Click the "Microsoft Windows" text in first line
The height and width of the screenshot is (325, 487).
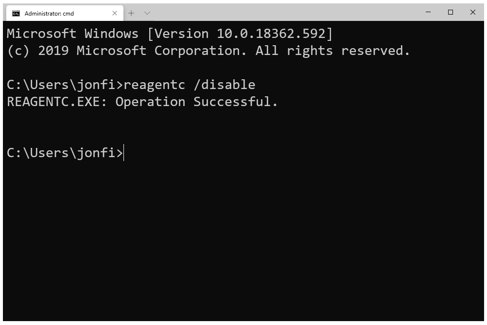[x=72, y=34]
